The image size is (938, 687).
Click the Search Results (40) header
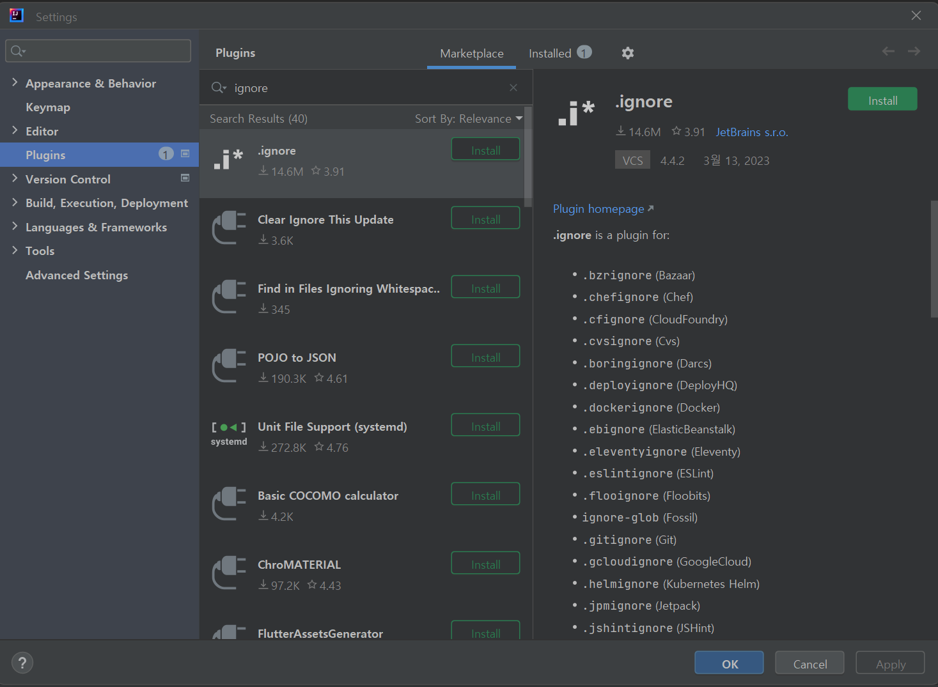[x=258, y=118]
